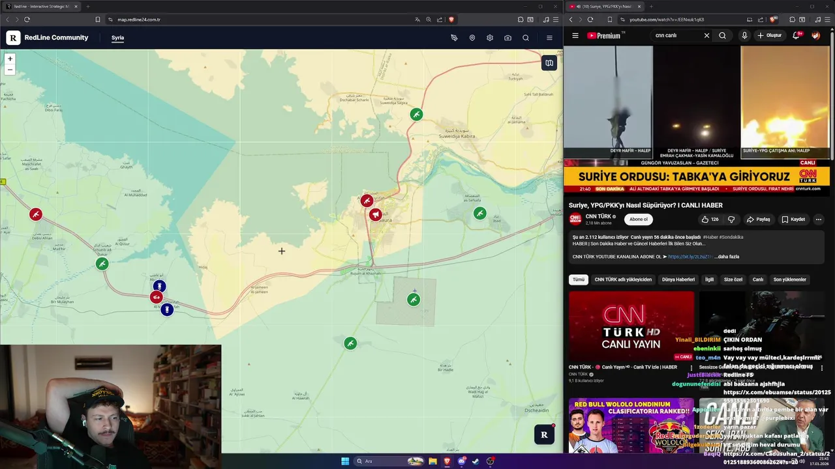The image size is (835, 469).
Task: Open File Explorer from the taskbar
Action: [433, 461]
